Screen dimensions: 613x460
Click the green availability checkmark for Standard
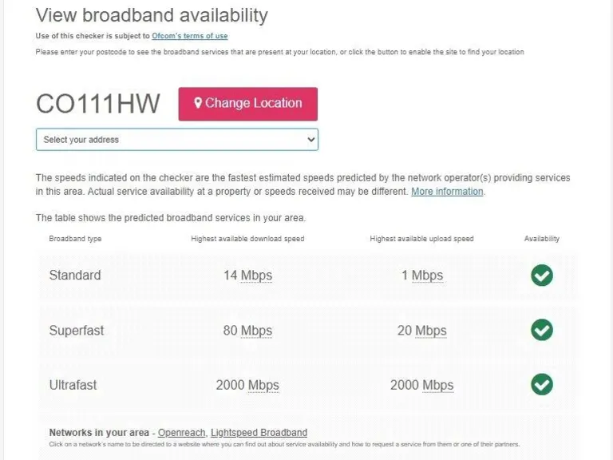(x=542, y=276)
